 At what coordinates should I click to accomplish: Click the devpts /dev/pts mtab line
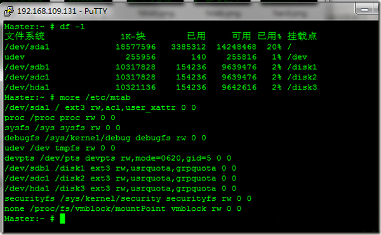tap(118, 158)
